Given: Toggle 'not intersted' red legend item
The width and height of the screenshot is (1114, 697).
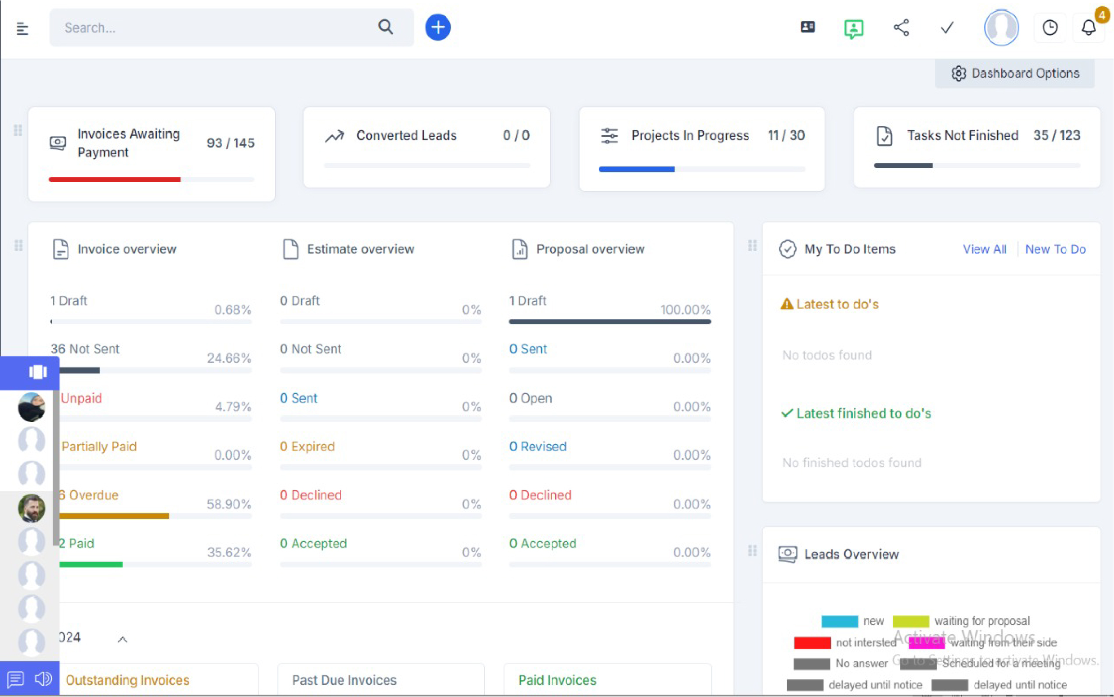Looking at the screenshot, I should coord(811,642).
